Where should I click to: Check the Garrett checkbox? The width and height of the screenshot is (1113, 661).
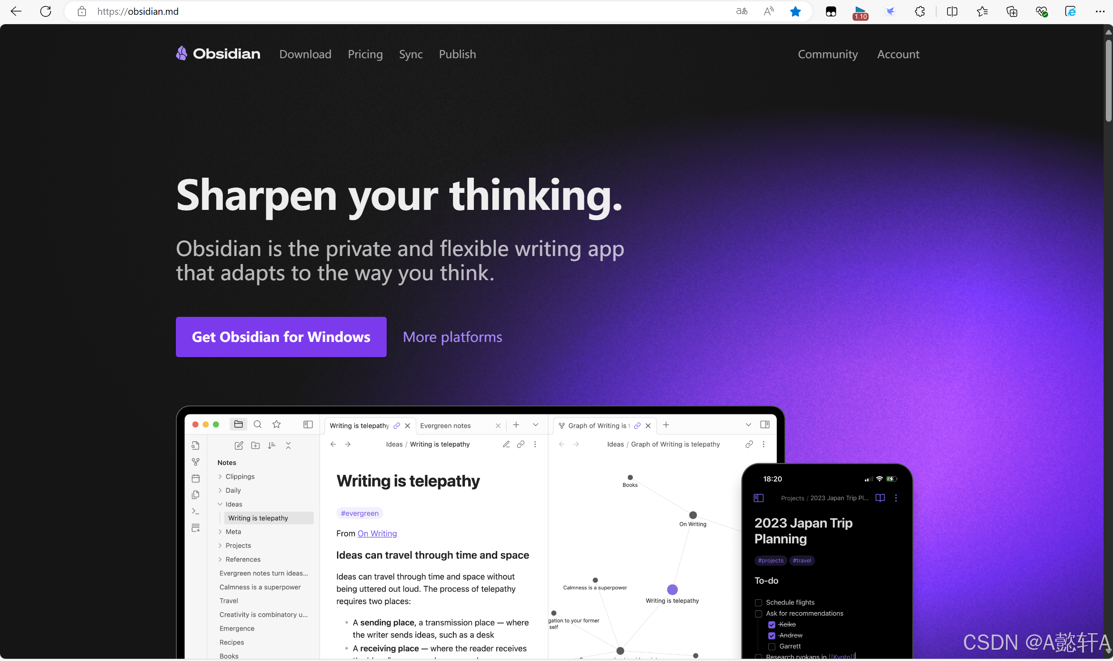772,647
